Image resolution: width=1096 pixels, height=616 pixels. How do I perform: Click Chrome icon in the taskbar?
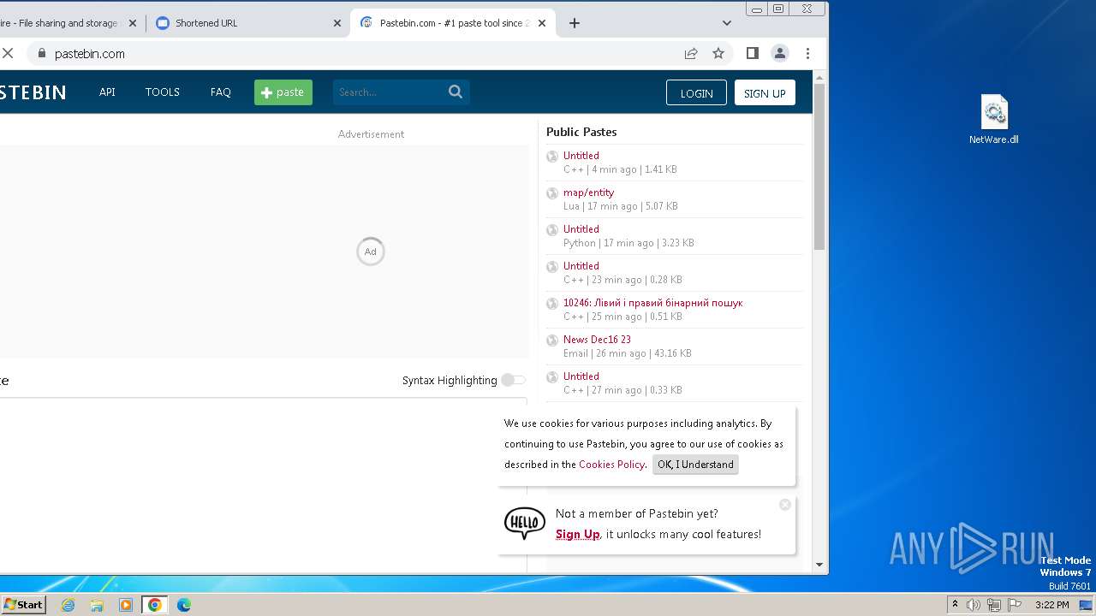[x=155, y=605]
